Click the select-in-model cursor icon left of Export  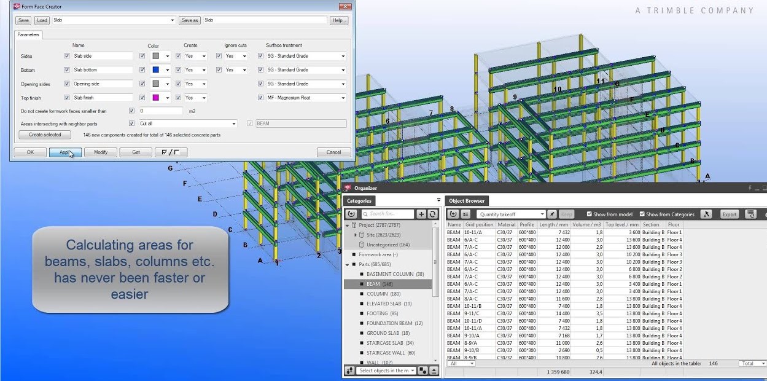[x=706, y=214]
